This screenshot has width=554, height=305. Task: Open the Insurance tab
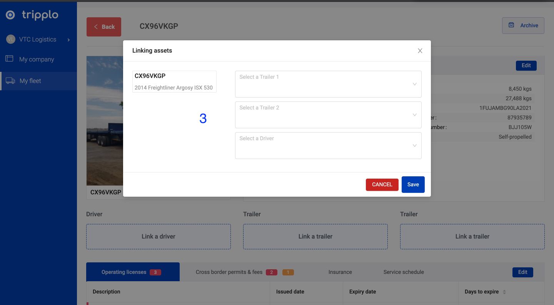coord(340,272)
